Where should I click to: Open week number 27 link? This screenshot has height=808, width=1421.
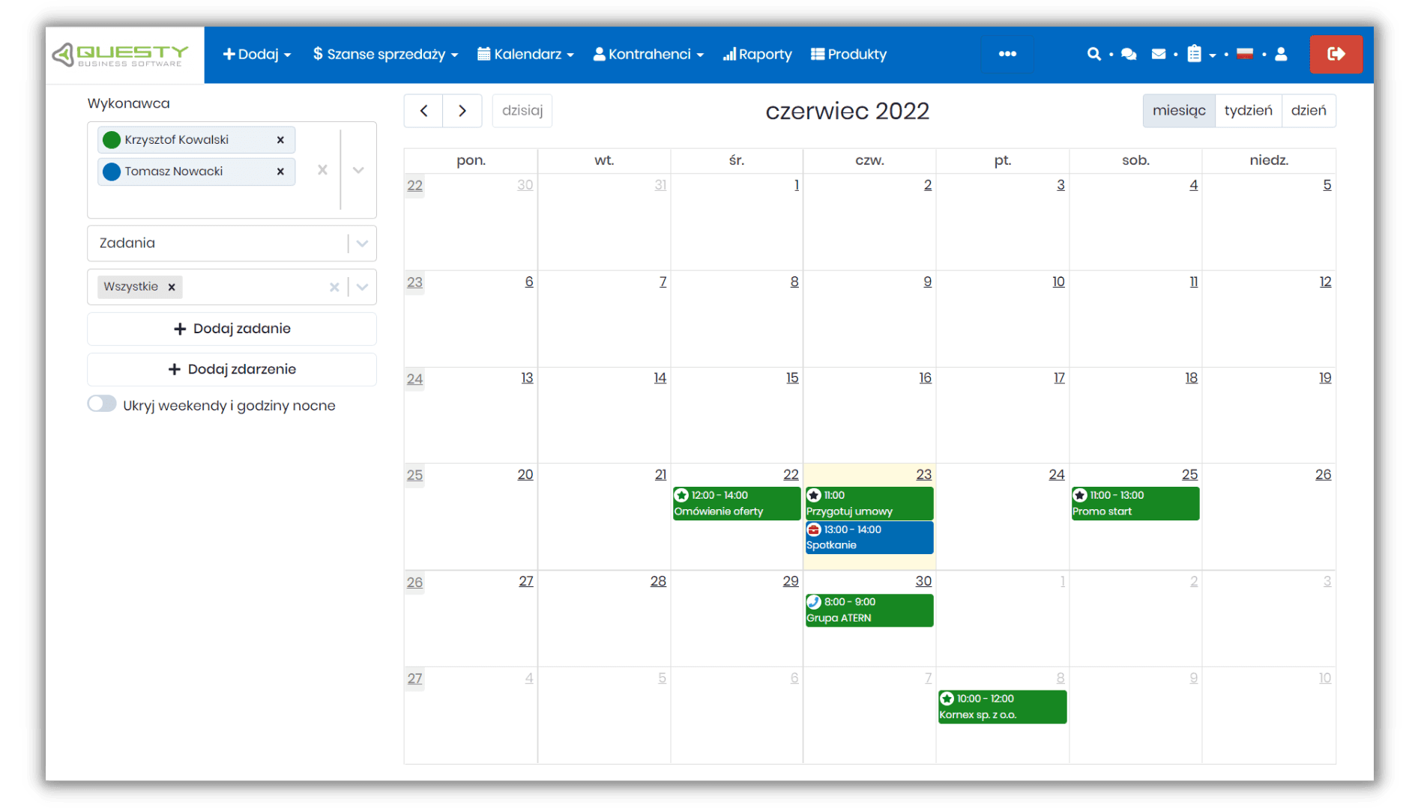(414, 678)
